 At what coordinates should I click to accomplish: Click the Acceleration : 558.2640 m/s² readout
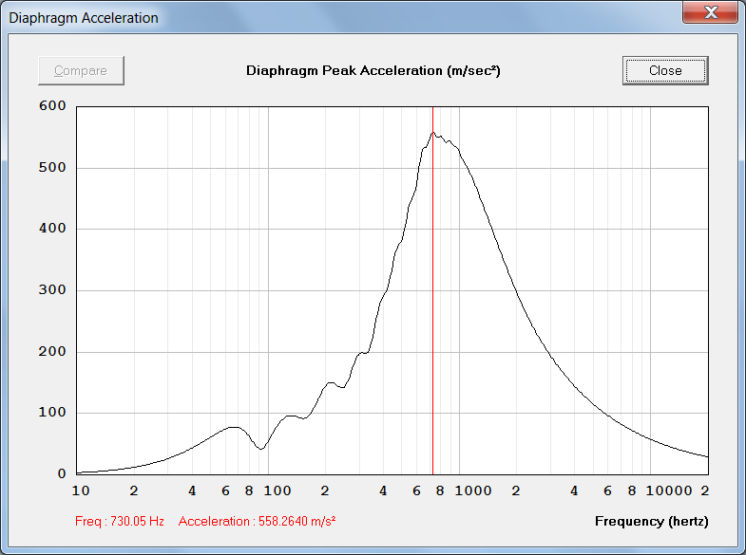[x=257, y=521]
